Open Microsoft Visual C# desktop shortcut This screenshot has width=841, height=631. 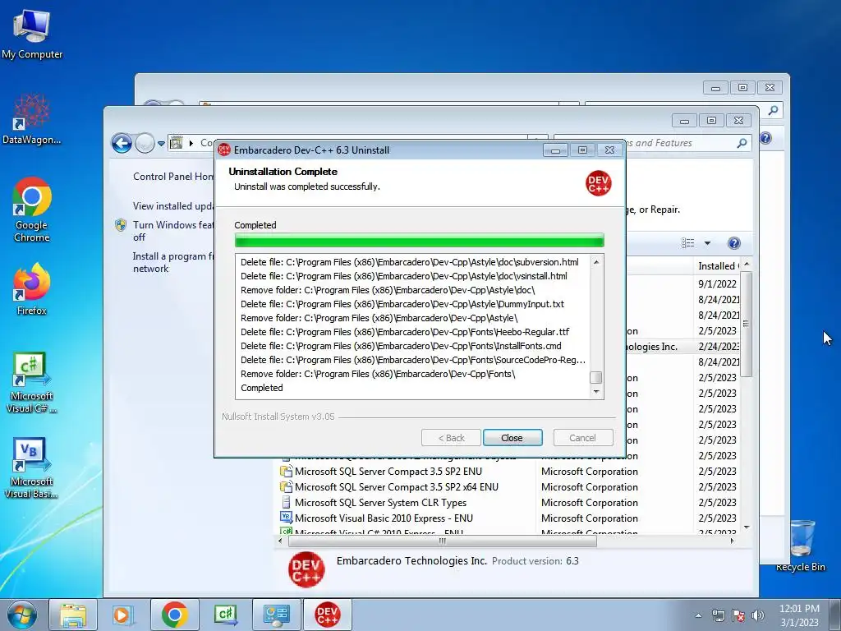32,383
